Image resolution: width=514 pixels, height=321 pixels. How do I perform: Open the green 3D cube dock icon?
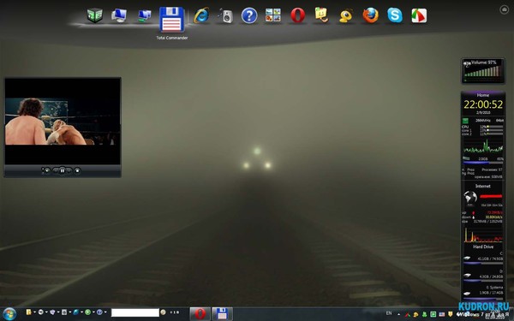tap(95, 15)
